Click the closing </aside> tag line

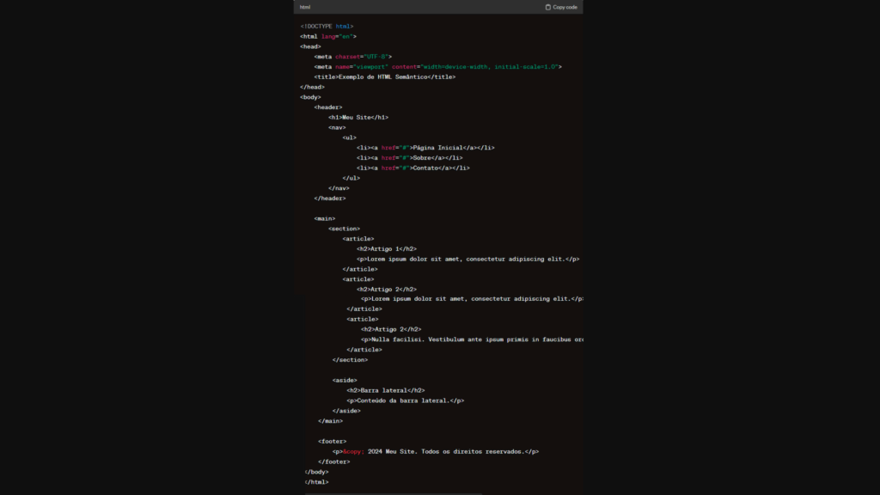coord(346,411)
